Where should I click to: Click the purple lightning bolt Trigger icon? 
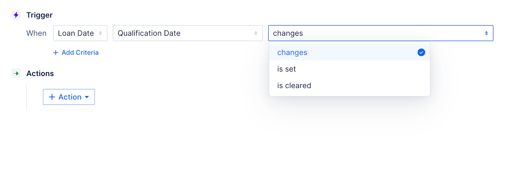16,15
